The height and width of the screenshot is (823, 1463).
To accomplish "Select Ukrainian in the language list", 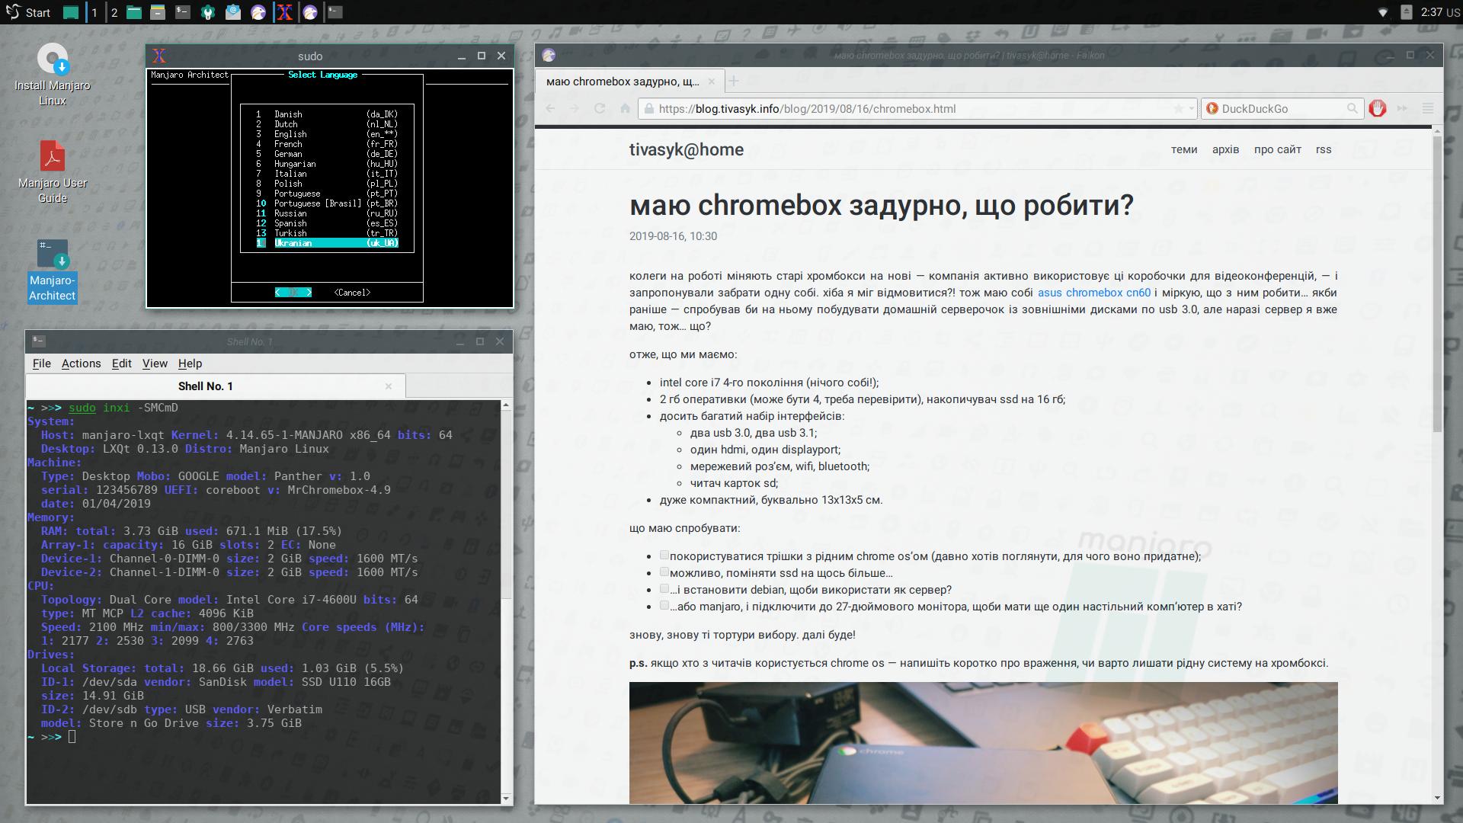I will tap(327, 243).
